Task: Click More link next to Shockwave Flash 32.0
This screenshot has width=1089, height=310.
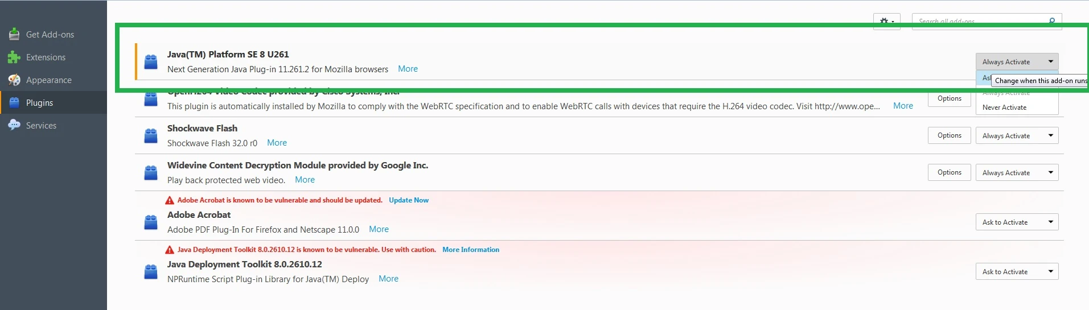Action: [x=277, y=143]
